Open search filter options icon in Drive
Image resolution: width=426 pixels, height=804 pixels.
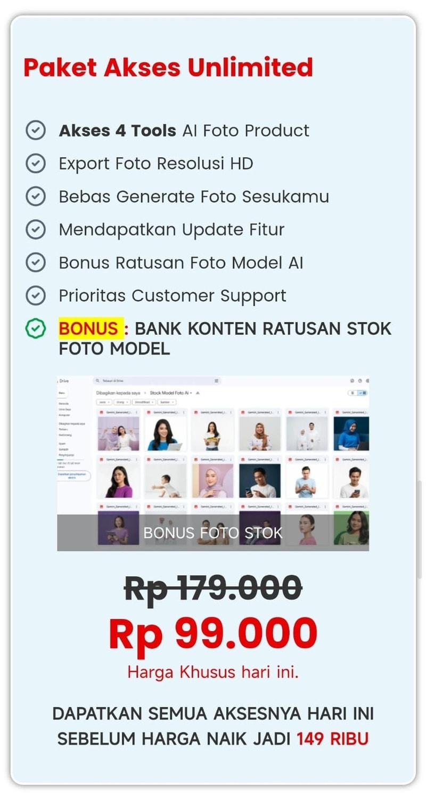coord(216,381)
